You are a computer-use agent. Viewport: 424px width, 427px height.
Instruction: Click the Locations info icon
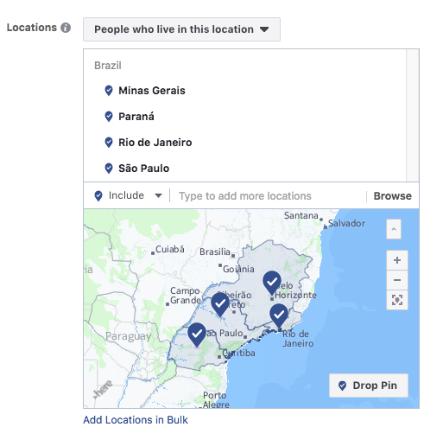pyautogui.click(x=66, y=28)
